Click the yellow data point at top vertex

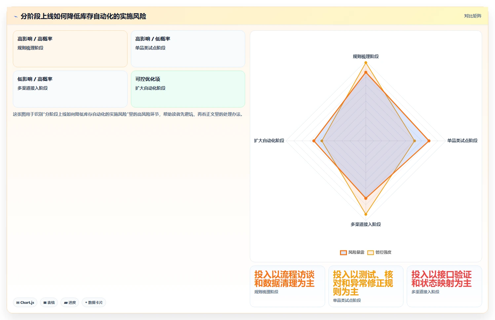point(366,62)
